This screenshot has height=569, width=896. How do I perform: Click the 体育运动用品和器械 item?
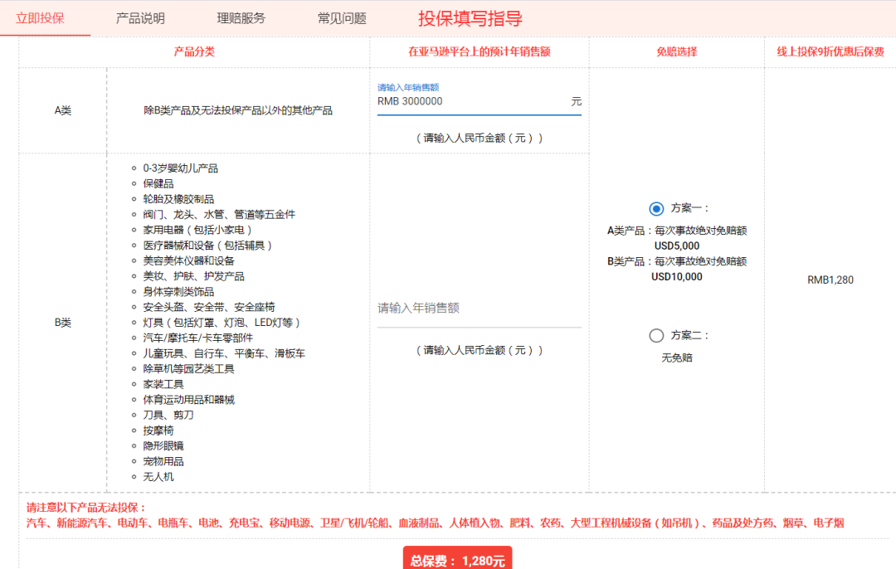[188, 399]
